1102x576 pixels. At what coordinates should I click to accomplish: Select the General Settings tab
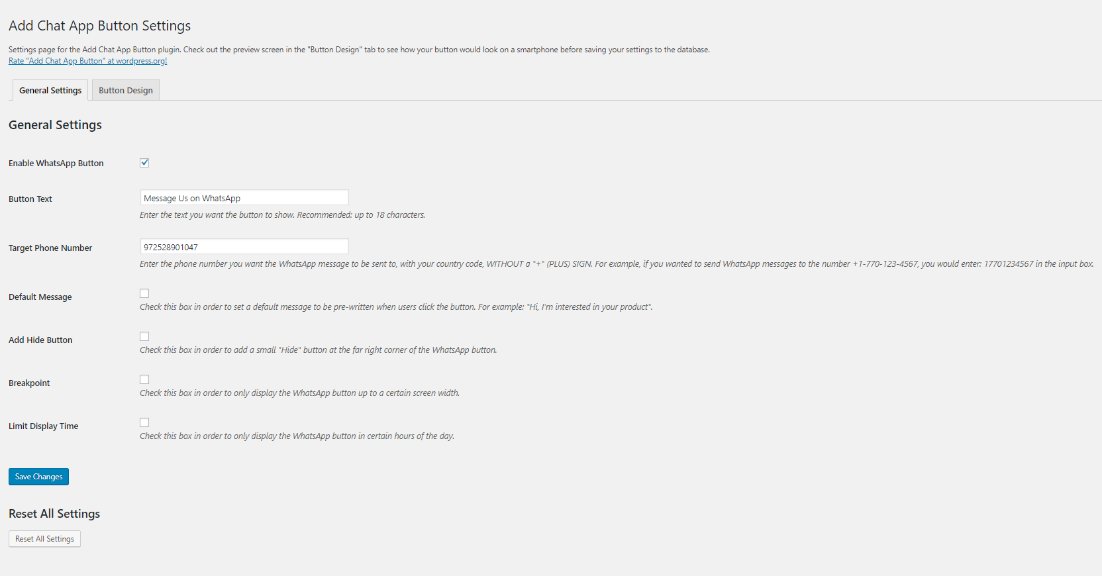pos(50,90)
